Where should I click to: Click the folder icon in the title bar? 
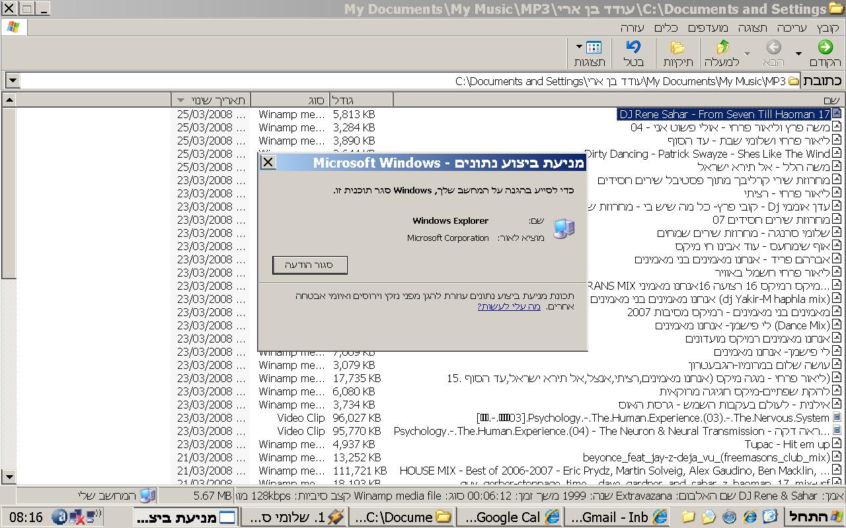click(837, 9)
